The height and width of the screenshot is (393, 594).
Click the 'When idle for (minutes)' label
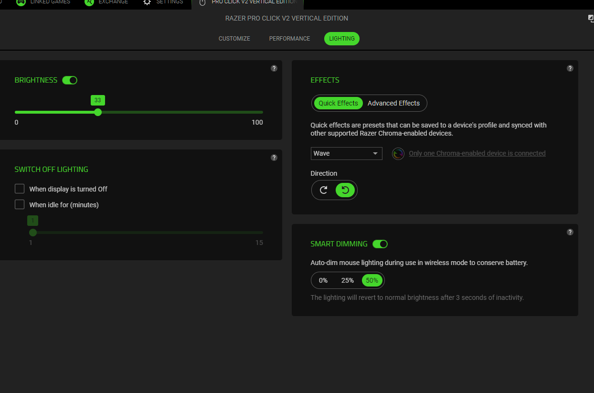[64, 205]
